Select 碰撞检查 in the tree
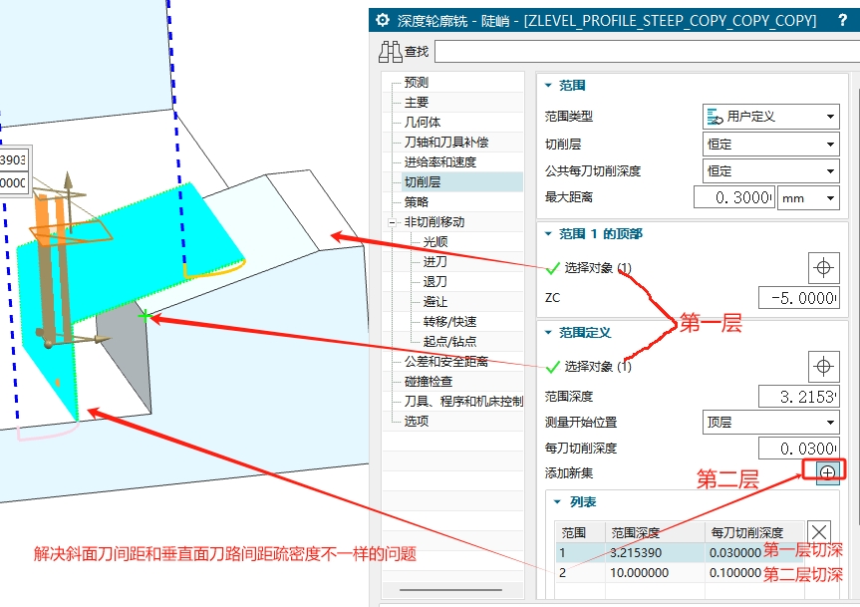The width and height of the screenshot is (860, 607). click(x=429, y=382)
